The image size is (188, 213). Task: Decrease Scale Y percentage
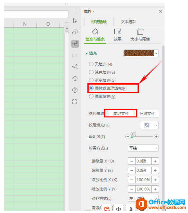click(x=131, y=189)
